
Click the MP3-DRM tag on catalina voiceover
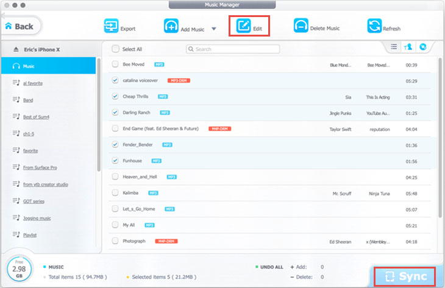[x=179, y=80]
